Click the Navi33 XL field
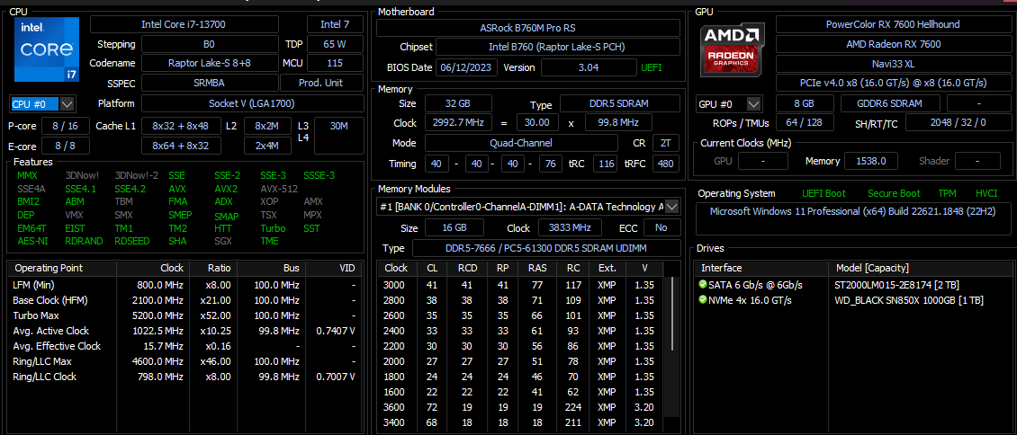The height and width of the screenshot is (435, 1017). point(893,64)
